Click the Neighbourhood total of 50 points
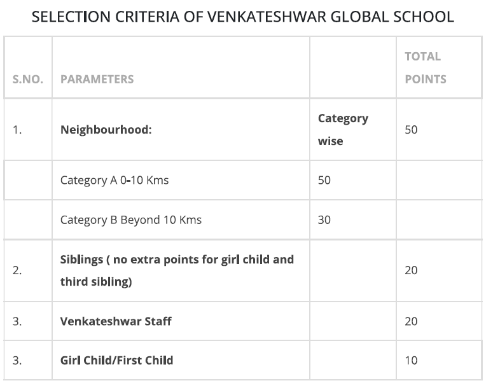Screen dimensions: 486x383 [x=411, y=130]
